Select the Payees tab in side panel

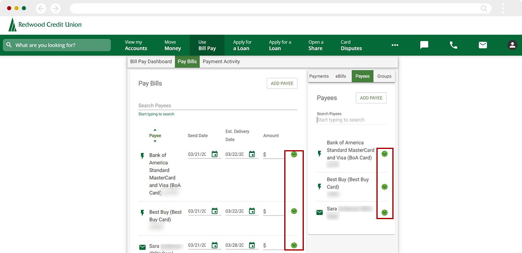click(363, 76)
